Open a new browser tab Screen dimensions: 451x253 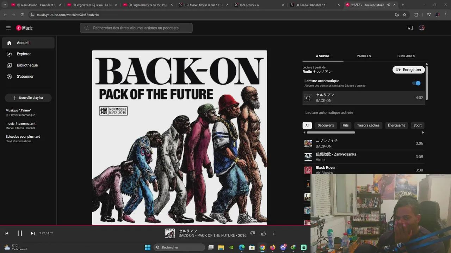click(403, 5)
